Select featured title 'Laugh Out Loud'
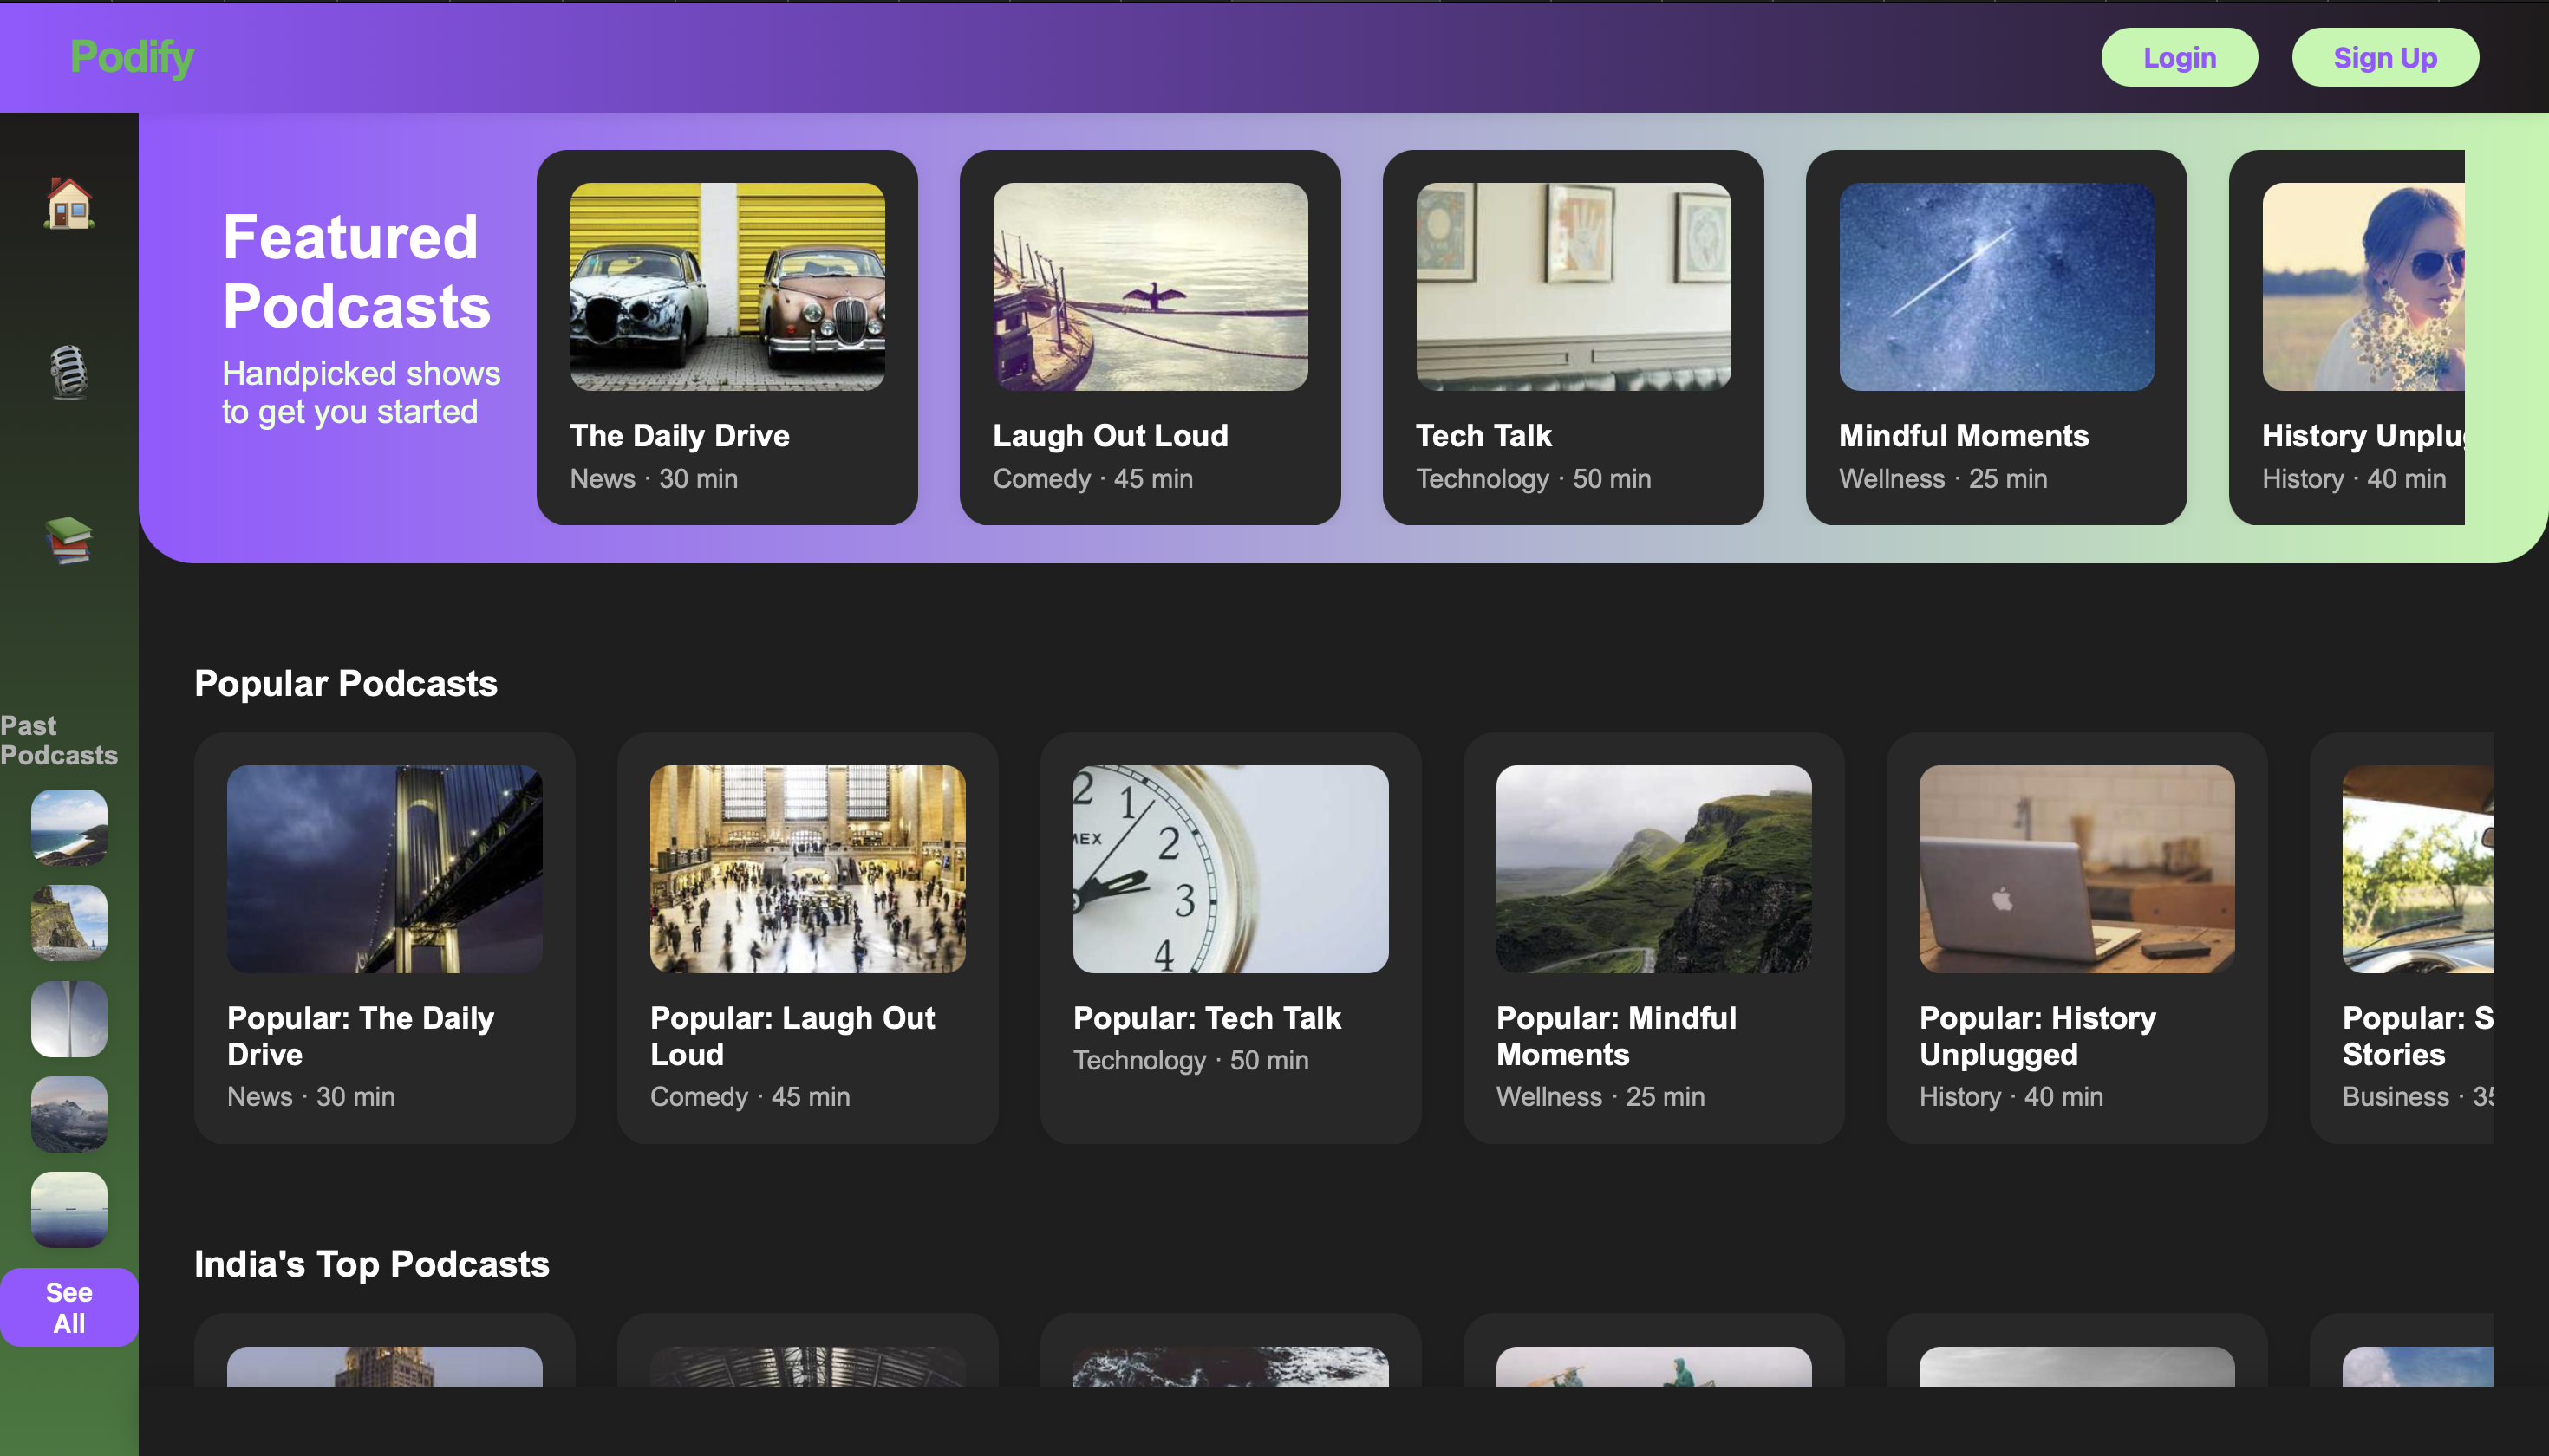2549x1456 pixels. [x=1111, y=436]
